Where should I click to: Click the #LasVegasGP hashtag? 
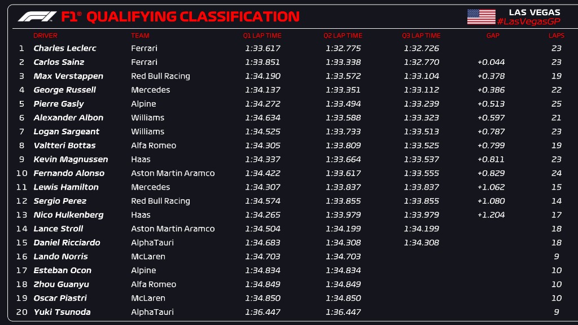coord(528,21)
